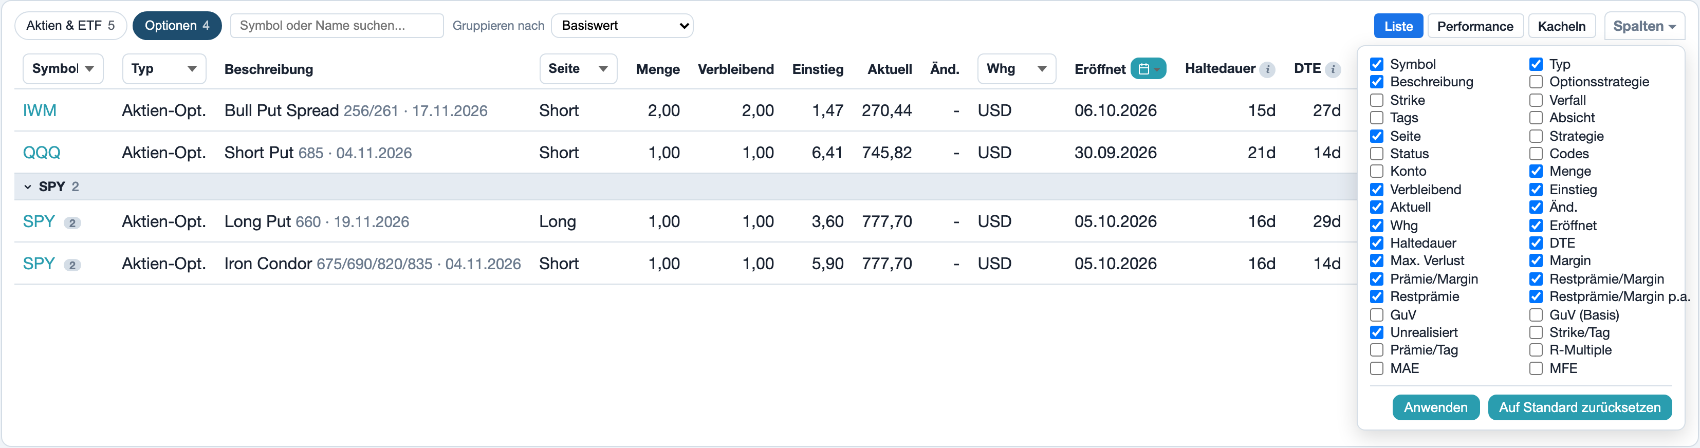Image resolution: width=1700 pixels, height=448 pixels.
Task: Click the Haltedauer info icon
Action: pyautogui.click(x=1266, y=69)
